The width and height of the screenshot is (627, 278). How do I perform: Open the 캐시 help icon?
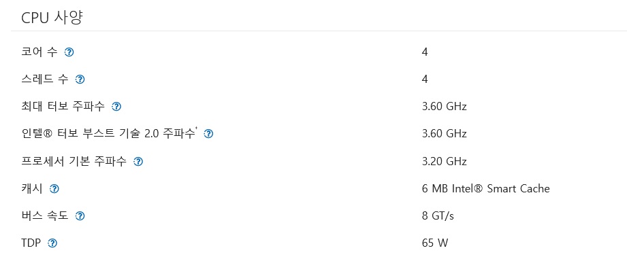[x=54, y=189]
